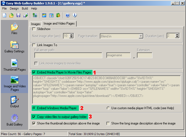Minimize the Easy Web Gallery Builder window
The width and height of the screenshot is (186, 137).
click(173, 3)
